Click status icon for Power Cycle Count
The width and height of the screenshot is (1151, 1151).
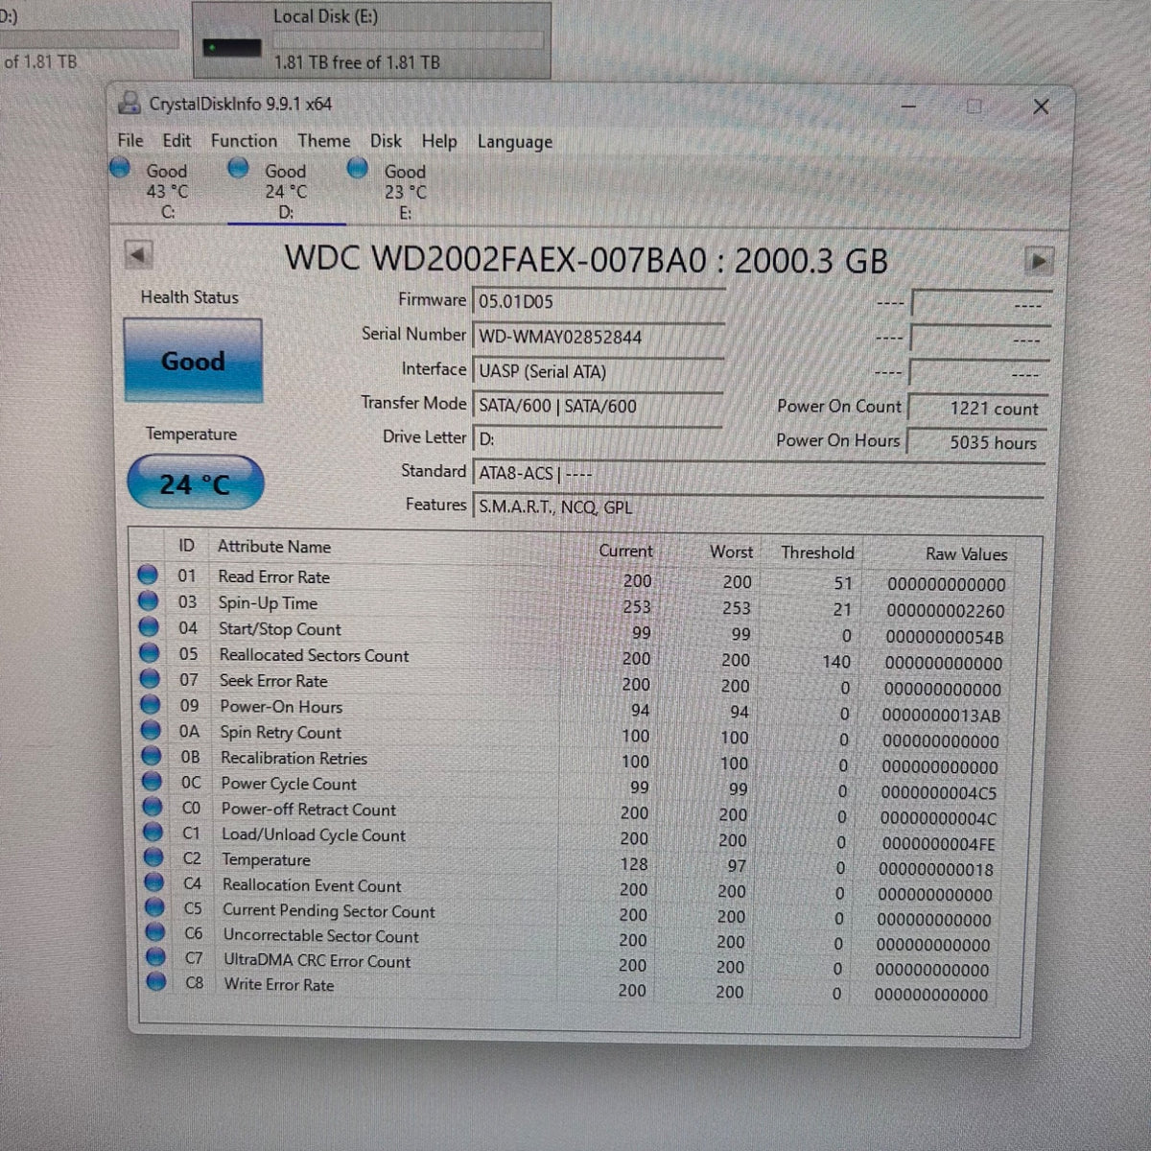[x=152, y=781]
